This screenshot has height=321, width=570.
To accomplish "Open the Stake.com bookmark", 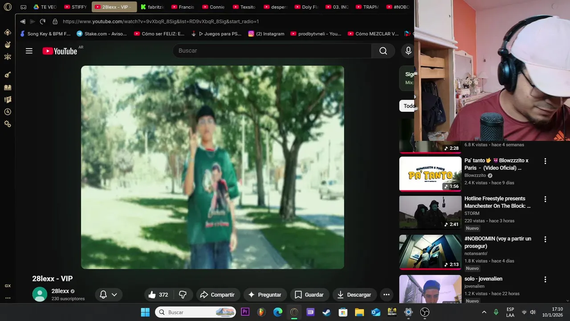I will pos(102,33).
